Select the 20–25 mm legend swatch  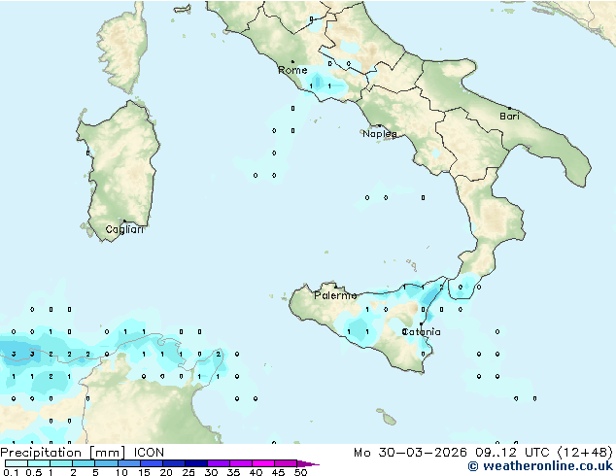pos(173,463)
